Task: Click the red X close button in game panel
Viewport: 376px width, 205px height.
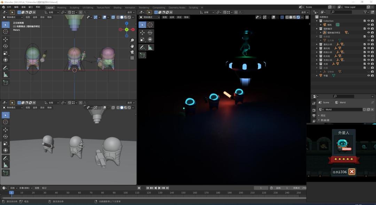Action: point(352,172)
